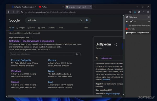Open Softpedia Free Downloads Encyclopedia result
Viewport: 157px width, 101px height.
click(x=32, y=41)
